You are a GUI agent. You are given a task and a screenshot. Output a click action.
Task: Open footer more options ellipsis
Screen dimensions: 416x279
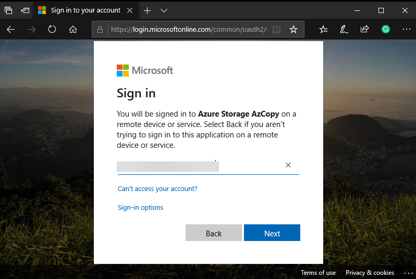point(409,273)
